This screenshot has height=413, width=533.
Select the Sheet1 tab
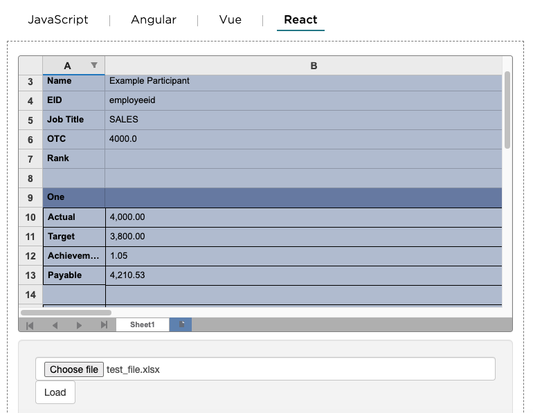coord(143,324)
